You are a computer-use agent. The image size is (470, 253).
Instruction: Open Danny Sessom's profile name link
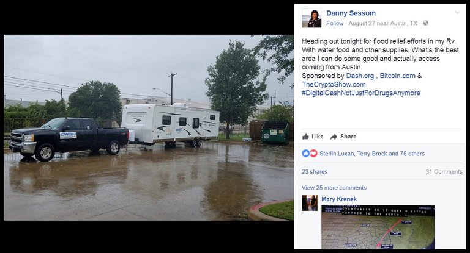351,13
